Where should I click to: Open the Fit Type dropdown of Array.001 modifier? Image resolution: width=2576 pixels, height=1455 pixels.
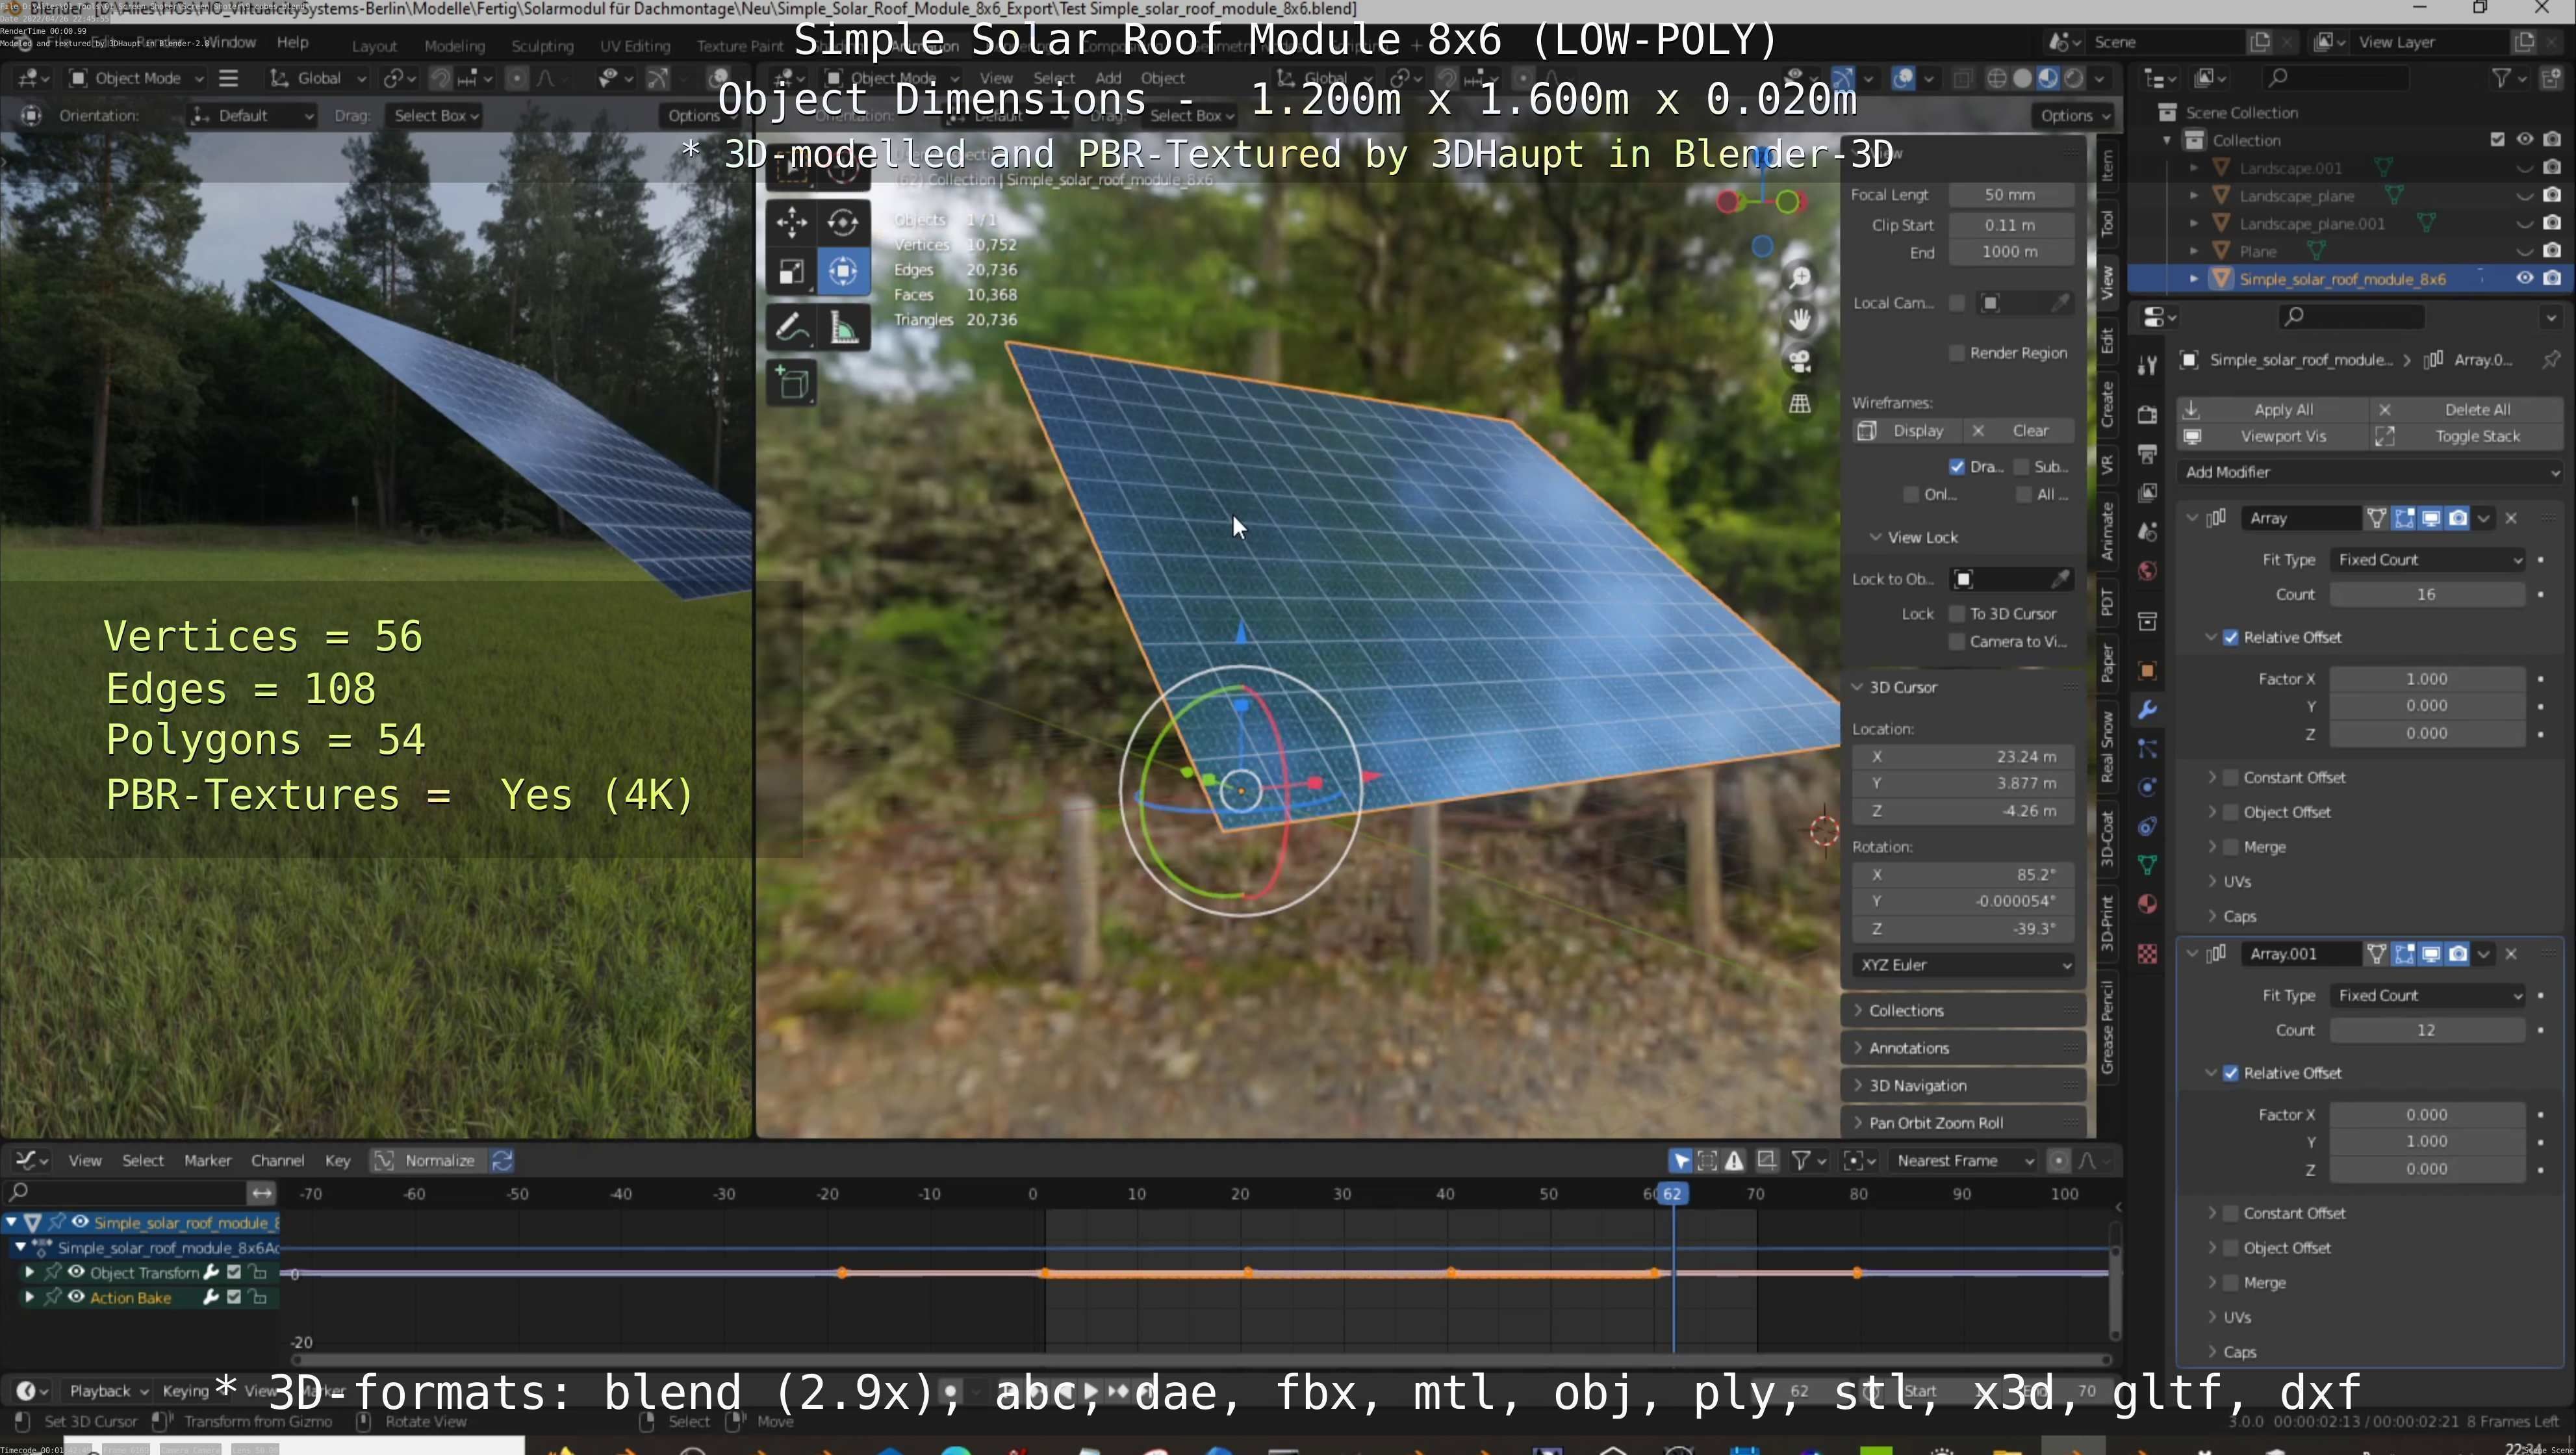2428,996
